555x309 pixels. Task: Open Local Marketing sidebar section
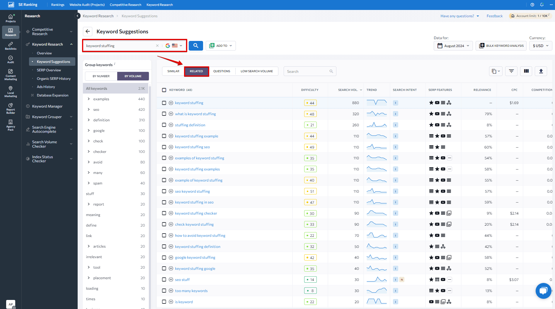pos(11,92)
